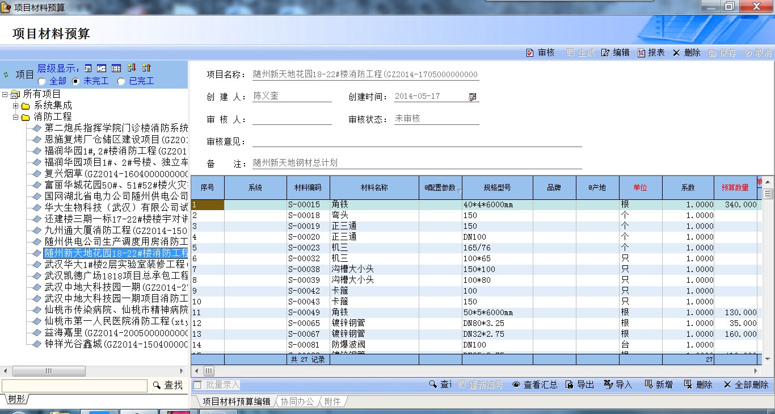Switch to the 协同办公 tab
The width and height of the screenshot is (775, 414).
click(297, 402)
